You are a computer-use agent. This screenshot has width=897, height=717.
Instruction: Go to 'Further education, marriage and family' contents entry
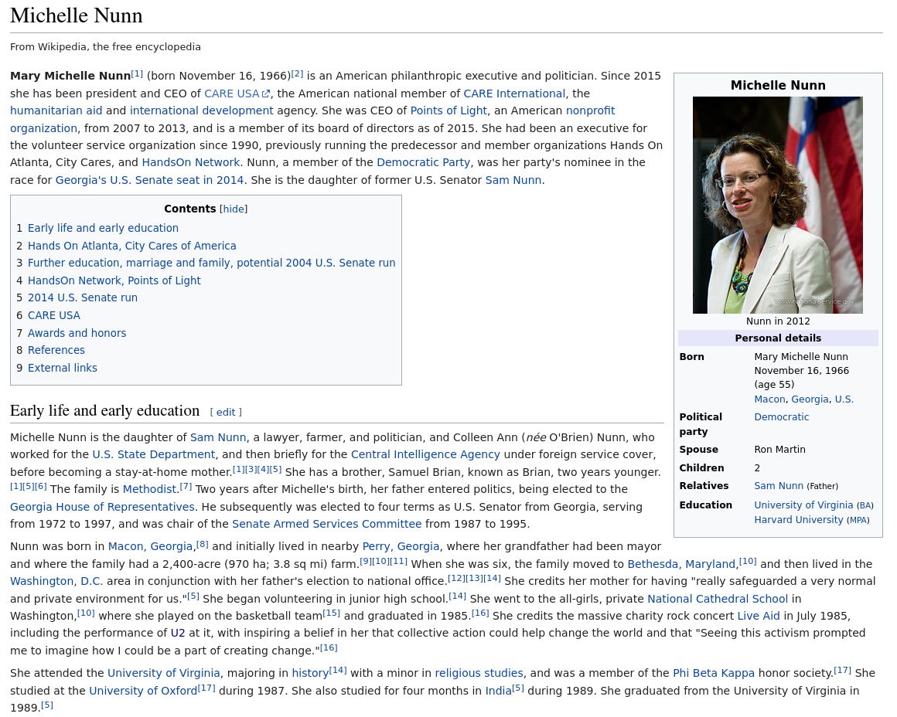212,263
